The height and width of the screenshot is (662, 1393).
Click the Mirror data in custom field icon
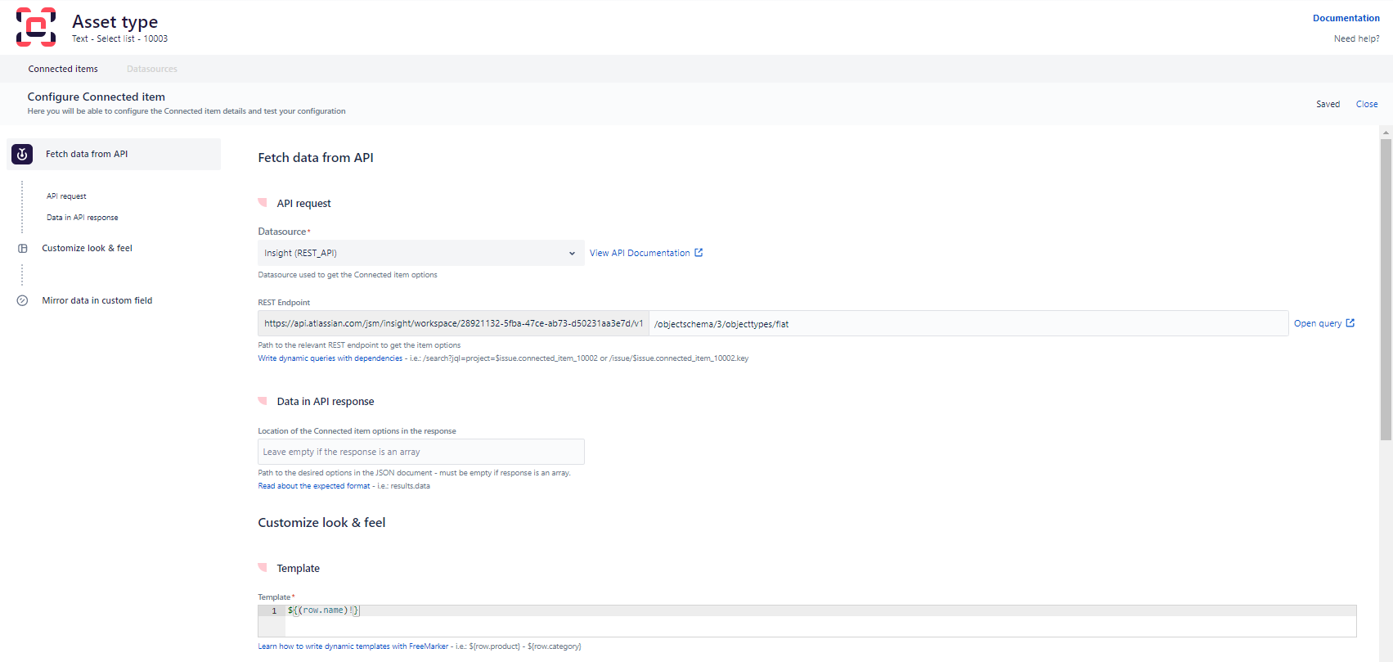[23, 300]
